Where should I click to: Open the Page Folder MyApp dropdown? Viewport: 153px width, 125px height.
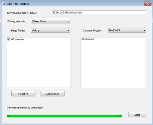pos(51,30)
